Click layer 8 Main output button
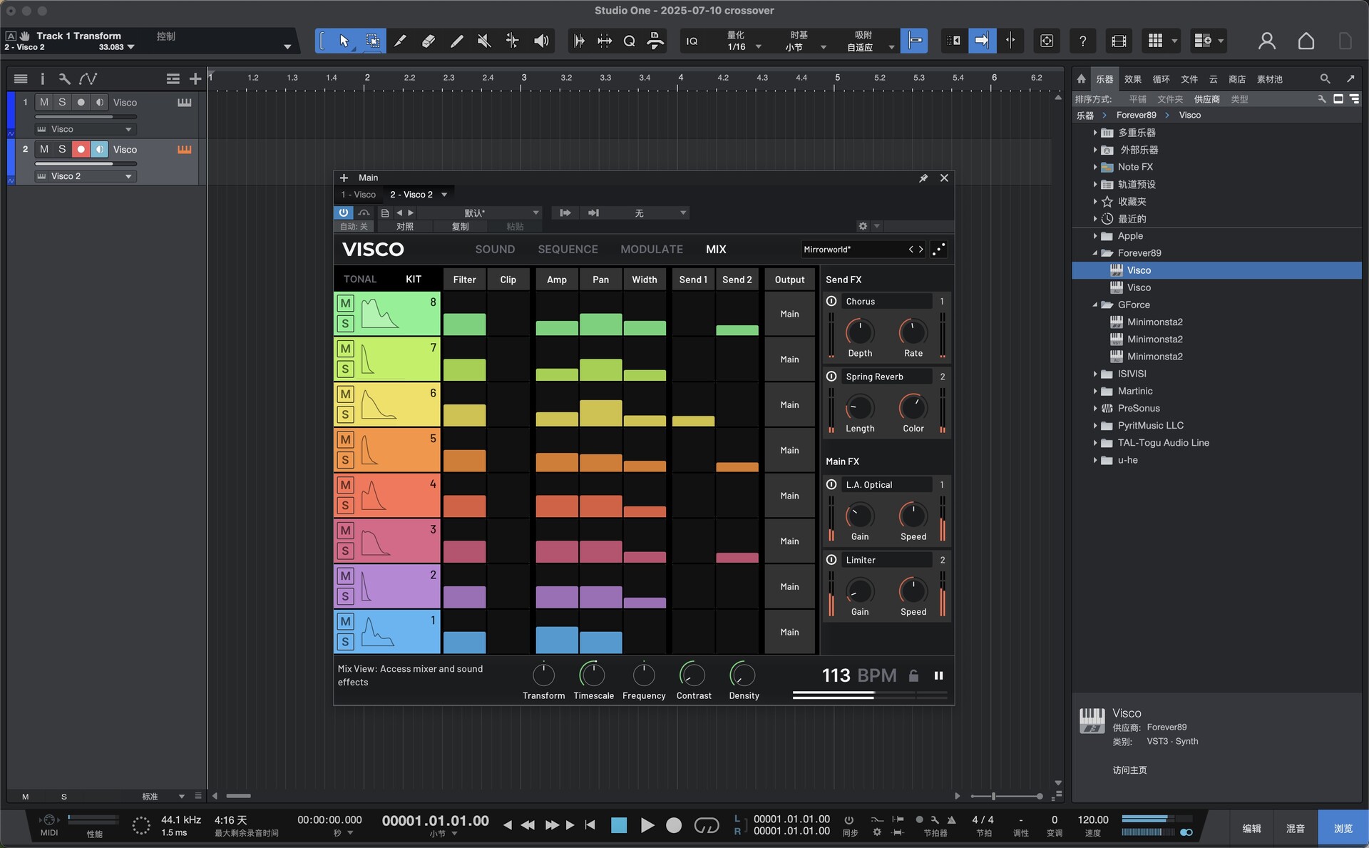This screenshot has height=848, width=1369. 789,314
